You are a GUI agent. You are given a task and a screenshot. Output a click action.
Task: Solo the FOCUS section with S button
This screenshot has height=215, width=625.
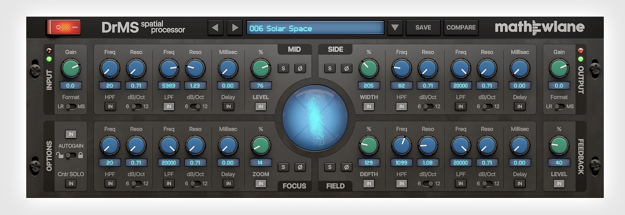point(283,167)
